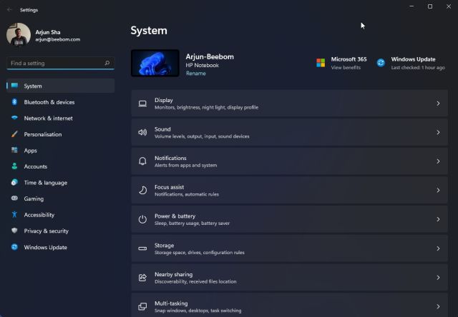Open Gaming settings section
Viewport: 458px width, 317px height.
60,198
